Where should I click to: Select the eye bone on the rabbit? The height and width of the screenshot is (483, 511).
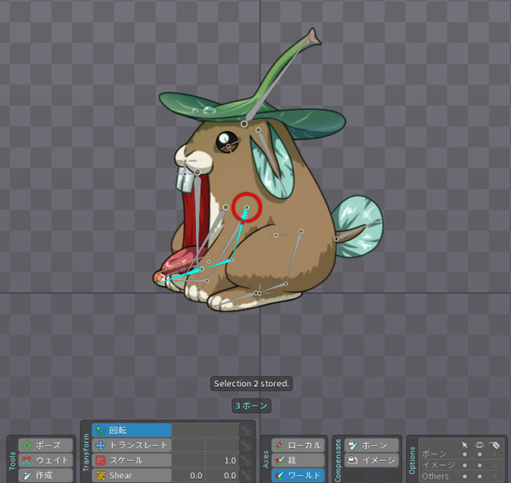click(229, 146)
